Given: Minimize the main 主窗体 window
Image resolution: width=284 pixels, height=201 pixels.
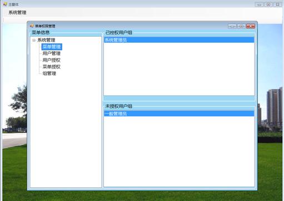Looking at the screenshot, I should (259, 4).
